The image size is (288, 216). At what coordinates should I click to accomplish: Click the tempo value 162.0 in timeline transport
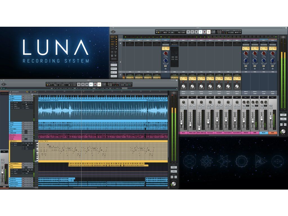point(55,85)
